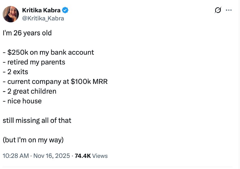240x169 pixels.
Task: Click the Nov 16, 2025 date
Action: point(52,156)
